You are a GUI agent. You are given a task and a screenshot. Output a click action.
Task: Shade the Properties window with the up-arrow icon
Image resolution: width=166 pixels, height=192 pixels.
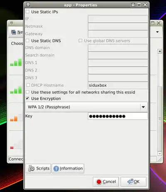(133, 5)
